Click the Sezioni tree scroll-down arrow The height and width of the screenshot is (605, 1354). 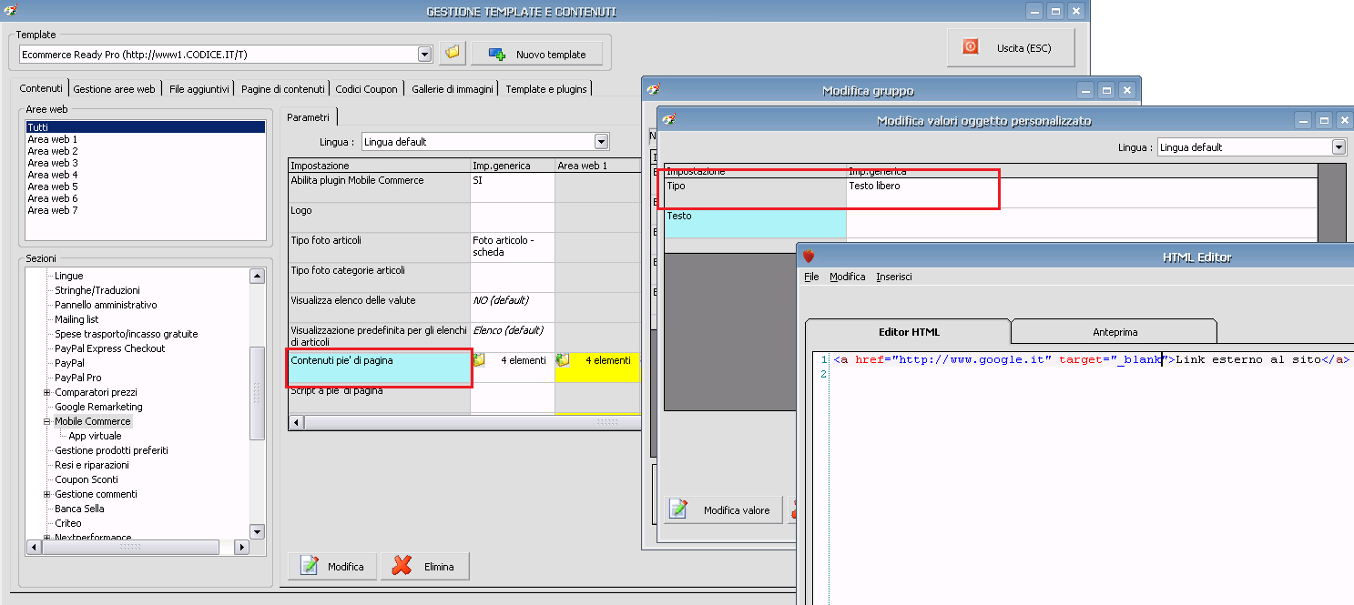[x=257, y=532]
